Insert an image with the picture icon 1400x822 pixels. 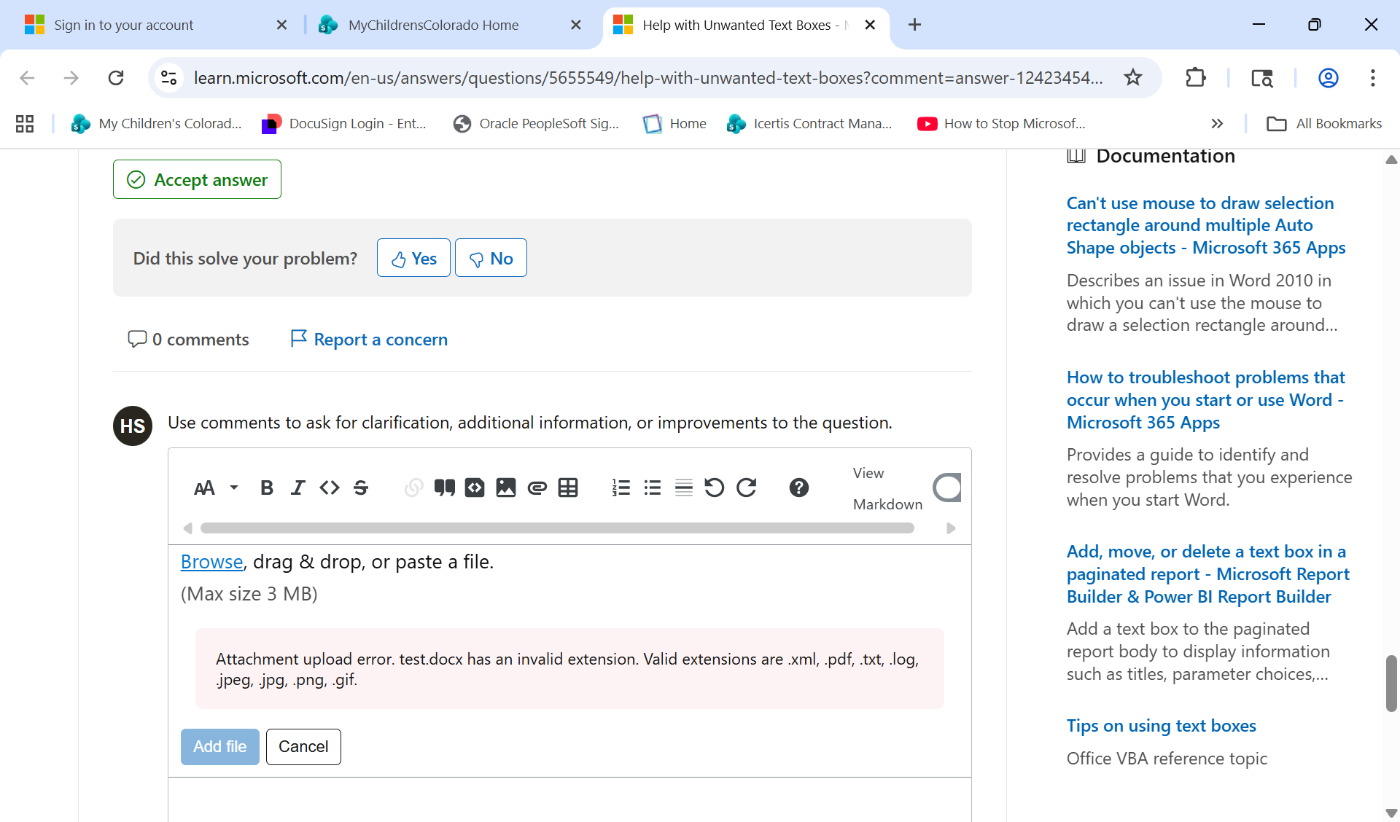point(505,488)
